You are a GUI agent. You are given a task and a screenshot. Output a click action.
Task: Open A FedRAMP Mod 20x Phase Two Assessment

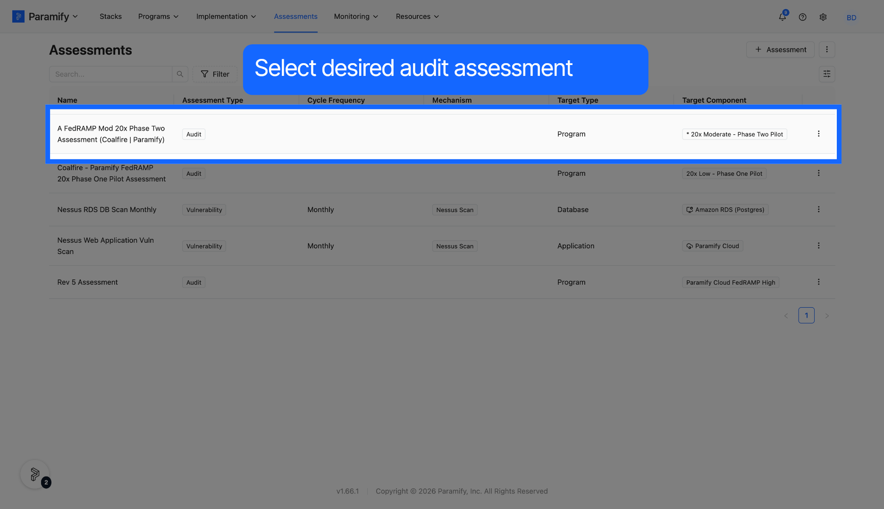[x=111, y=134]
